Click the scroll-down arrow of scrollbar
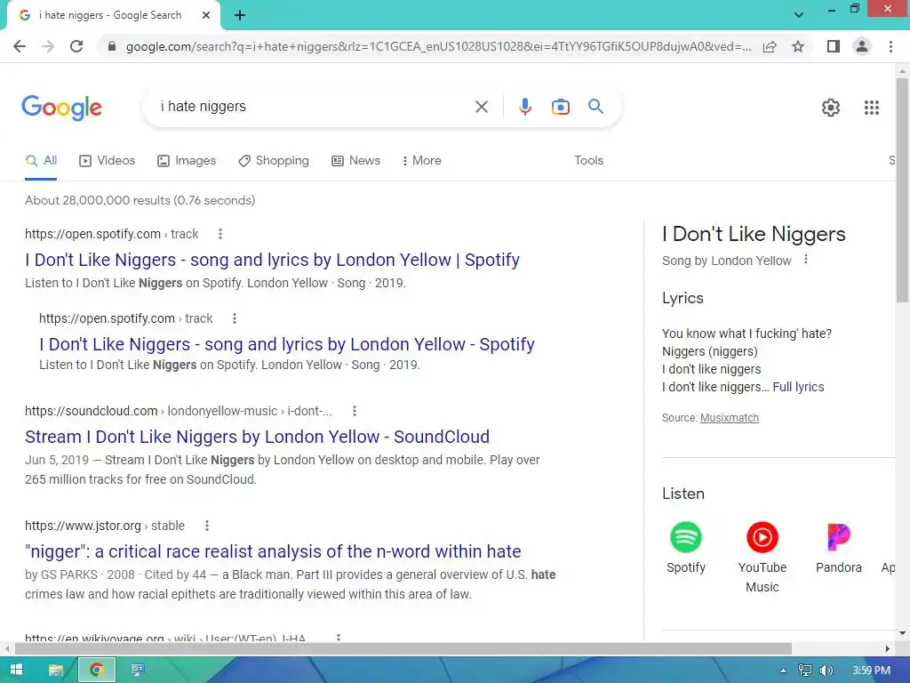This screenshot has height=683, width=910. [x=902, y=633]
